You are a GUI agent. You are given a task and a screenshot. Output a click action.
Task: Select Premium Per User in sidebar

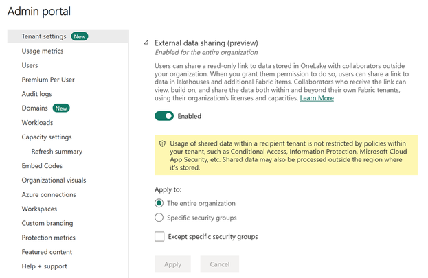[48, 80]
